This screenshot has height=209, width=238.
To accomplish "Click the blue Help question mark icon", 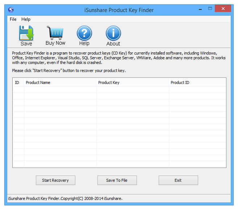I will [84, 33].
